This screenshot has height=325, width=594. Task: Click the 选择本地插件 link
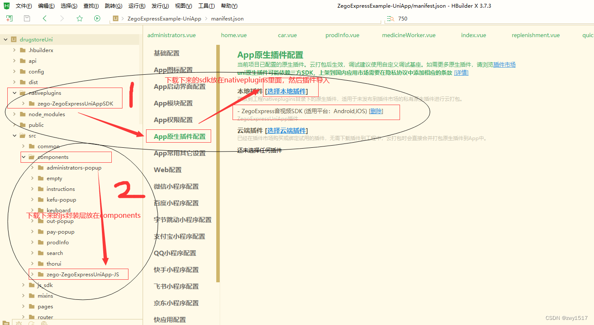(x=287, y=91)
